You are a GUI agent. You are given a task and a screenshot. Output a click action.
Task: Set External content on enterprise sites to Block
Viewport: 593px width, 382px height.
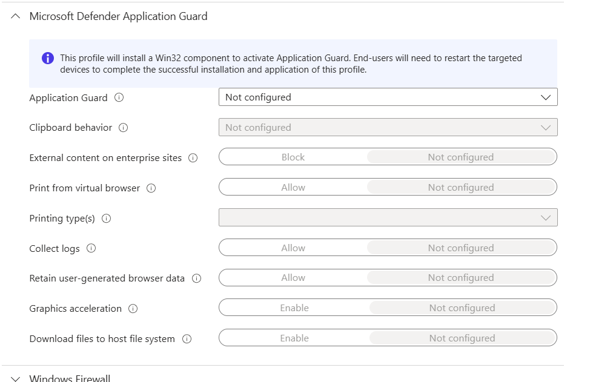[x=293, y=157]
